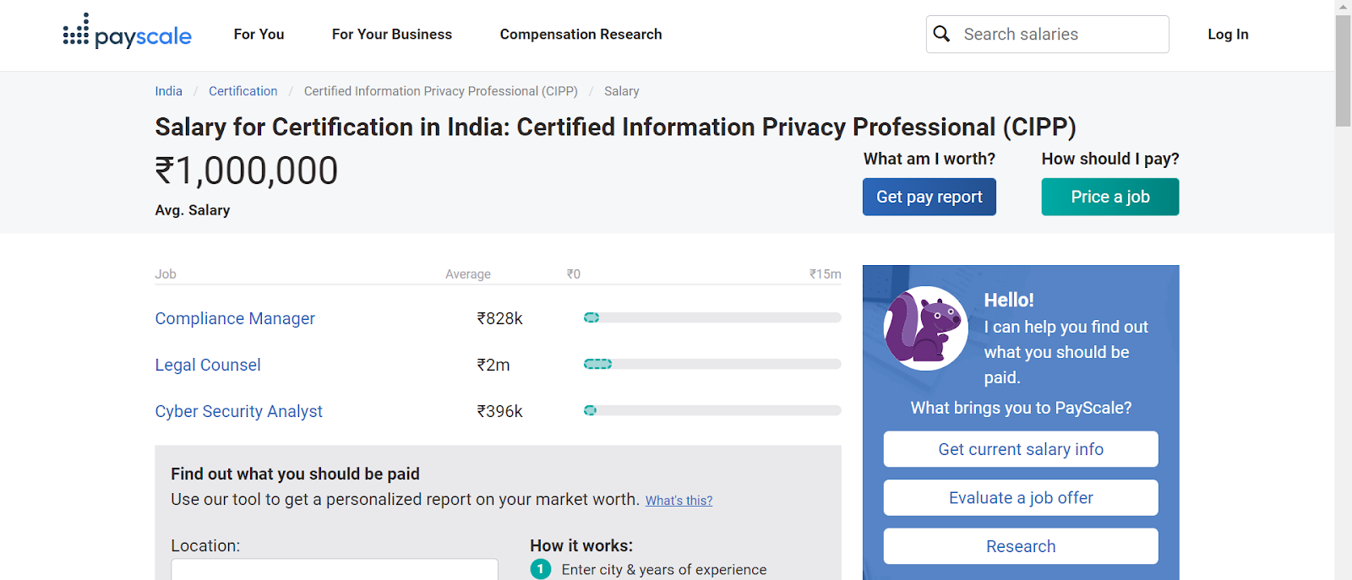Select Get current salary info option

1021,449
